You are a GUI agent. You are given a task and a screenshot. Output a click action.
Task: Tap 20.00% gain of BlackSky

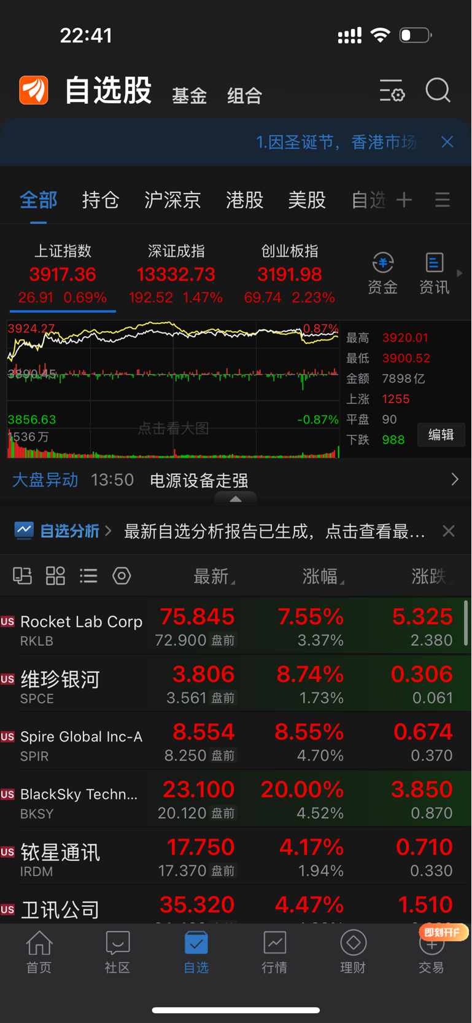click(x=302, y=789)
